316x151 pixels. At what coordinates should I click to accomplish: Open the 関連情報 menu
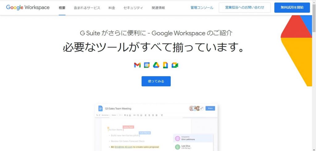[x=158, y=8]
